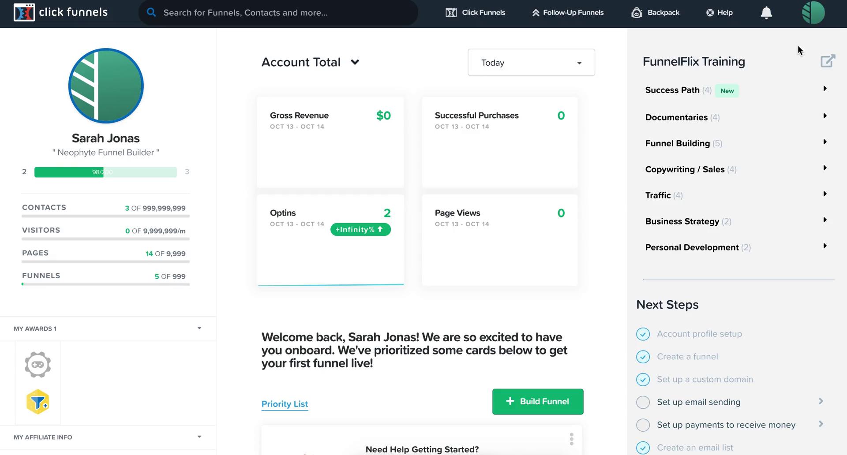This screenshot has height=455, width=847.
Task: Open the user avatar menu in top bar
Action: (x=813, y=12)
